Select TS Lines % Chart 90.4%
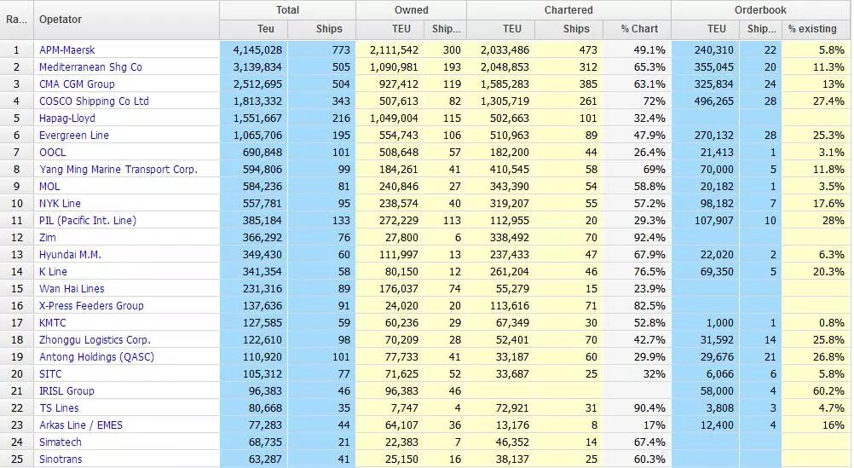854x468 pixels. pyautogui.click(x=649, y=408)
